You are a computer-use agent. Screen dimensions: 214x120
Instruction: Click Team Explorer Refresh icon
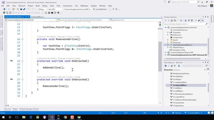179,66
